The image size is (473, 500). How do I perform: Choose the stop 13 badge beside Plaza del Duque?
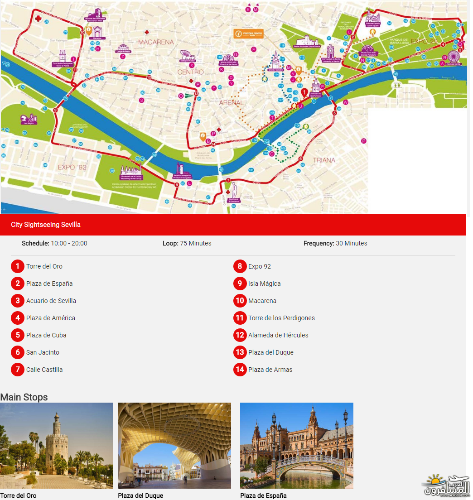240,352
